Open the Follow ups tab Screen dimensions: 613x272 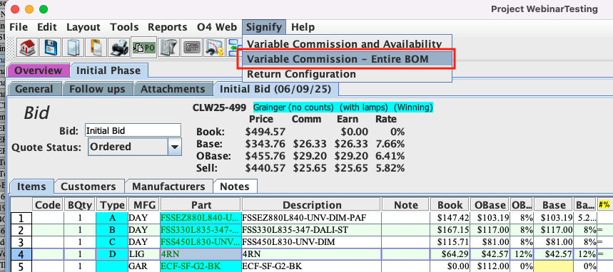(97, 89)
